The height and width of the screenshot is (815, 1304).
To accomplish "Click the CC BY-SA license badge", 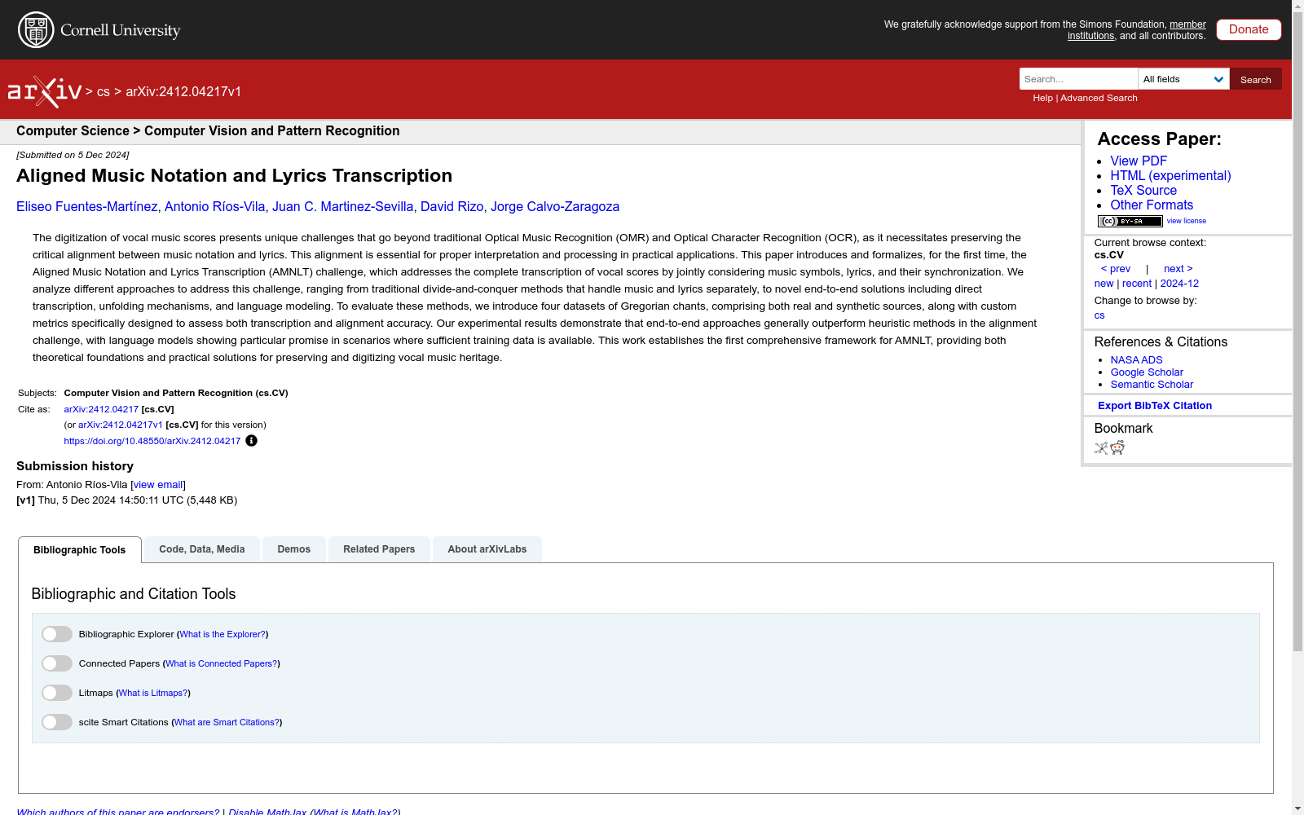I will tap(1130, 221).
